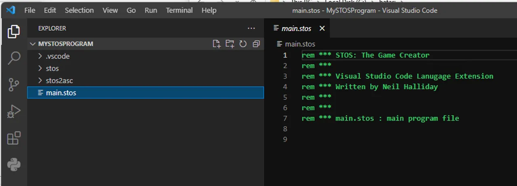The image size is (517, 186).
Task: Create a new file in MYSTOSPROGRAM
Action: coord(217,44)
